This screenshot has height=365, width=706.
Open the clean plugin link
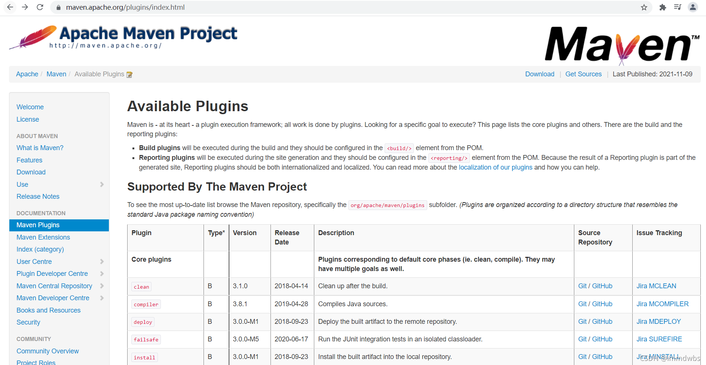[x=141, y=287]
